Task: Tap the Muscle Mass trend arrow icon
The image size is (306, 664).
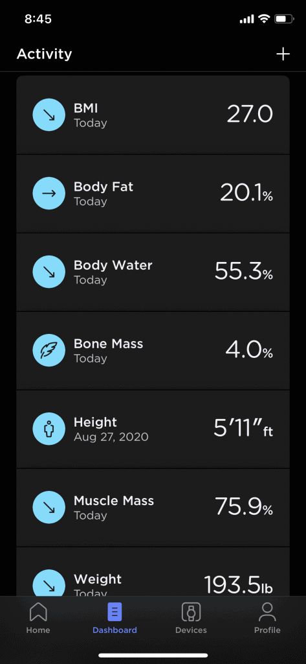Action: (x=49, y=507)
